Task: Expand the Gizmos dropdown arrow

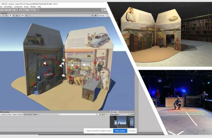Action: pos(106,15)
